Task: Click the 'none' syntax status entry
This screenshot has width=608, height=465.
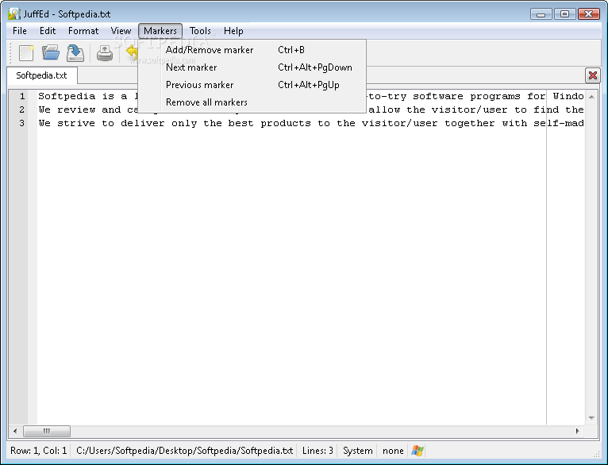Action: click(x=393, y=451)
